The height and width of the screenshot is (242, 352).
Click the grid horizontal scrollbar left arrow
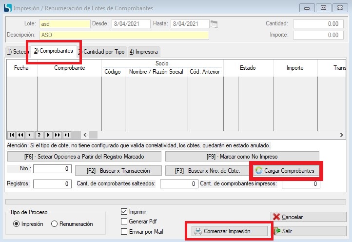click(85, 135)
